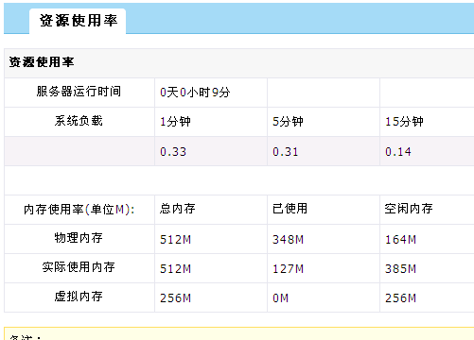Image resolution: width=474 pixels, height=340 pixels.
Task: Select physical memory free value 164M
Action: click(400, 240)
